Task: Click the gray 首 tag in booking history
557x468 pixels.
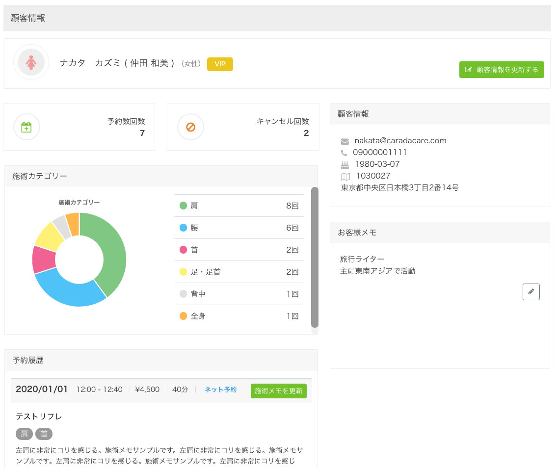Action: tap(44, 434)
